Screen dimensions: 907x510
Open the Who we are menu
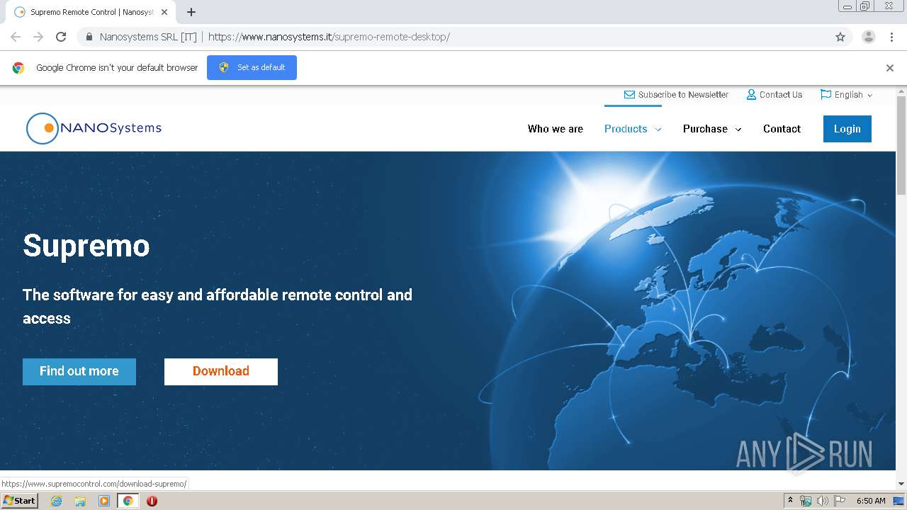click(x=556, y=129)
